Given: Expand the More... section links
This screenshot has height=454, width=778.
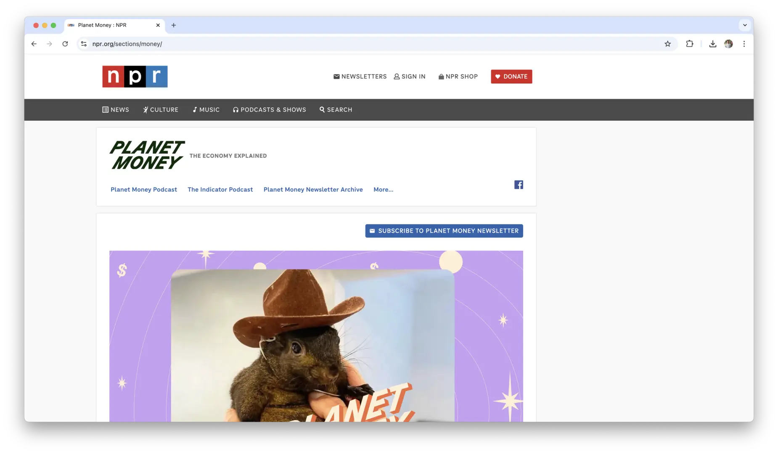Looking at the screenshot, I should (x=383, y=190).
